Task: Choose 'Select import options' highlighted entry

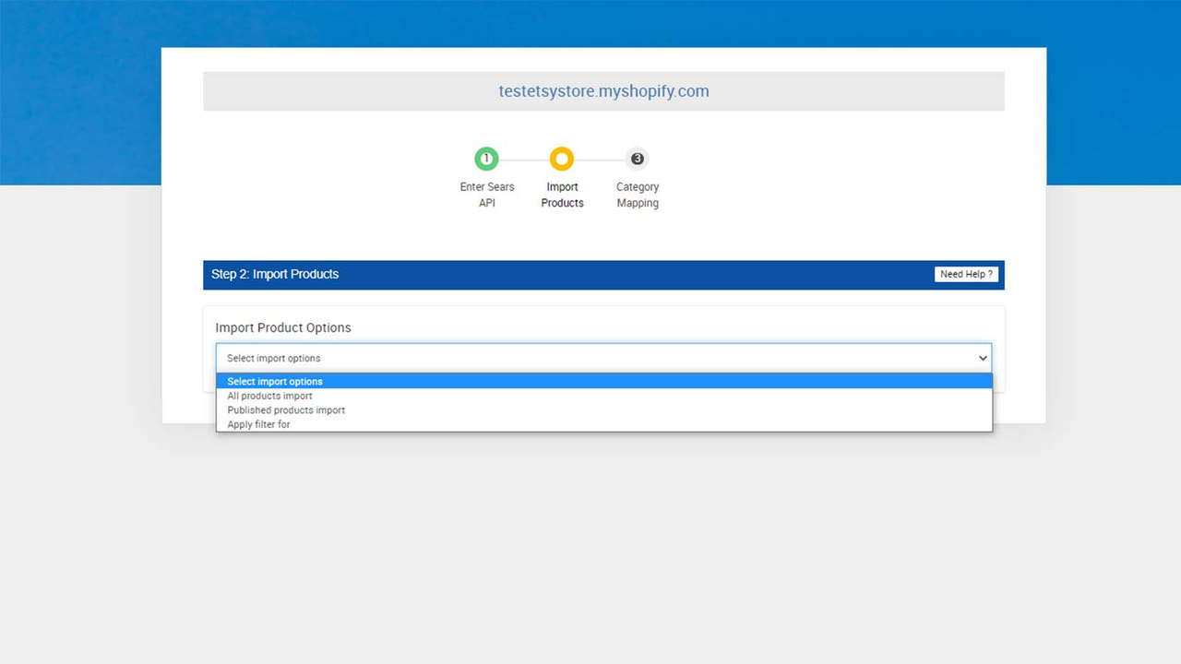Action: point(604,381)
